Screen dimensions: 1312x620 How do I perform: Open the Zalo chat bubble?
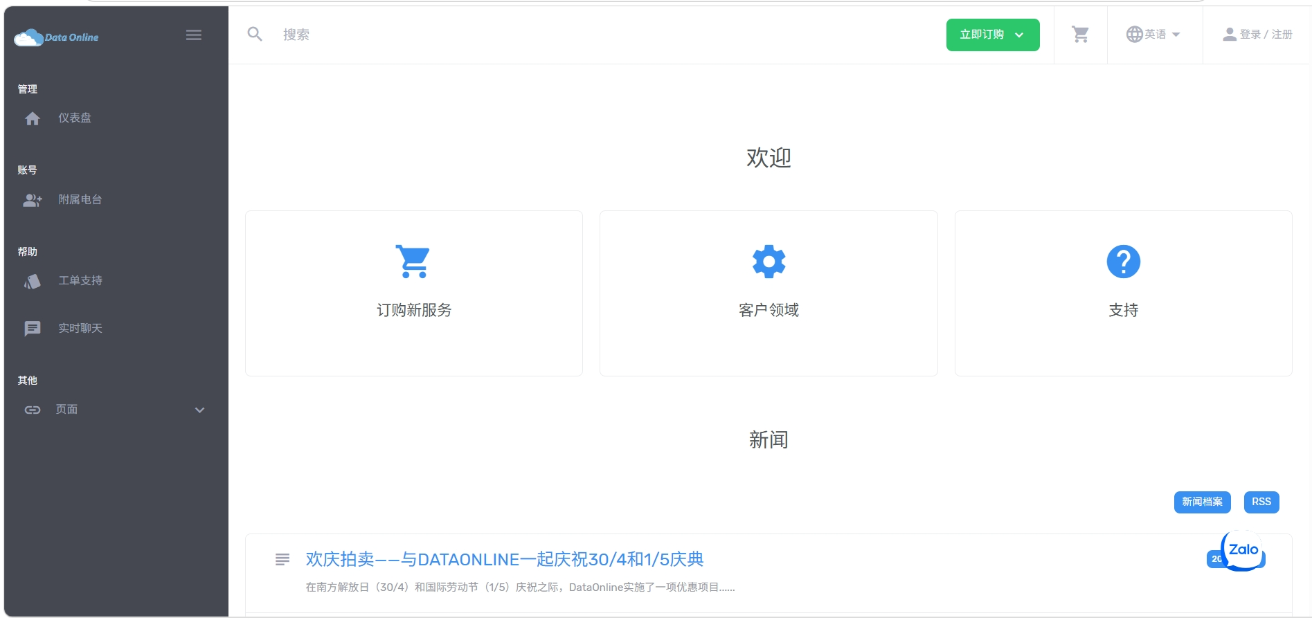(1243, 551)
